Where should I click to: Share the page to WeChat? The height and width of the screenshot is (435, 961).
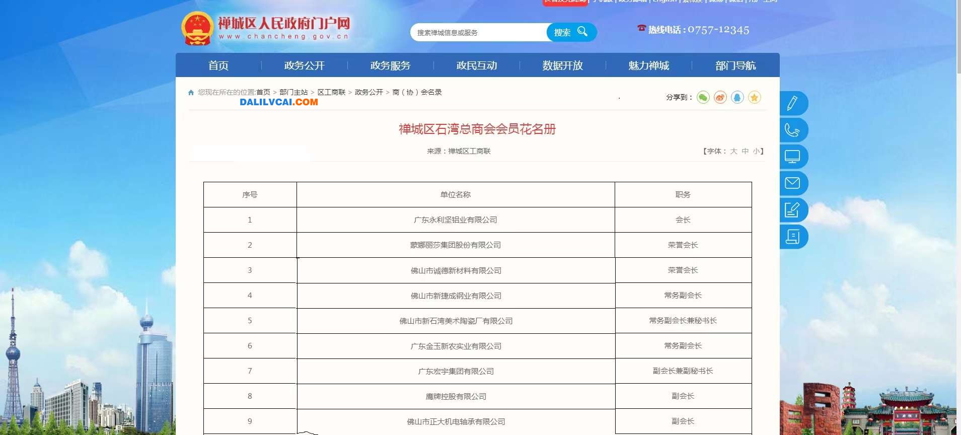tap(703, 97)
